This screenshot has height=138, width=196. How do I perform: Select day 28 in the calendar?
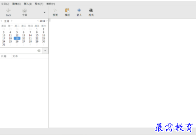[x=30, y=42]
